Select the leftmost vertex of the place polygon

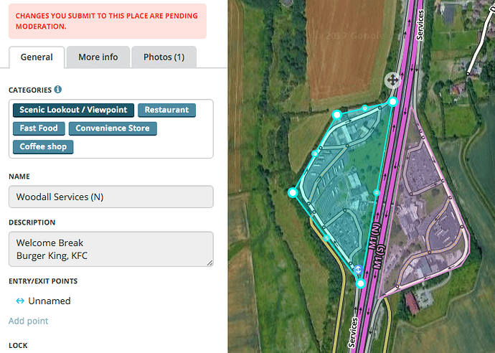293,192
